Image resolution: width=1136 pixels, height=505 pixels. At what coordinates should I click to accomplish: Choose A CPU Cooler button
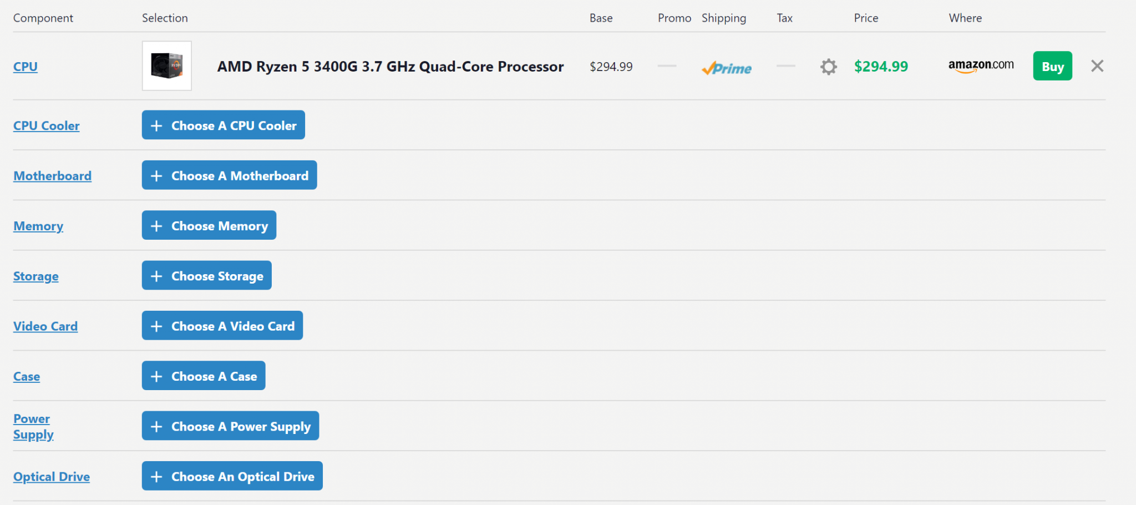pyautogui.click(x=224, y=125)
